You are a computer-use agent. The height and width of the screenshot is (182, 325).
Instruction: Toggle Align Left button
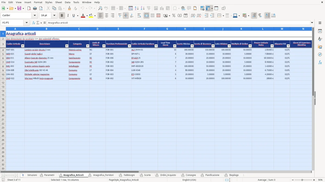point(100,16)
